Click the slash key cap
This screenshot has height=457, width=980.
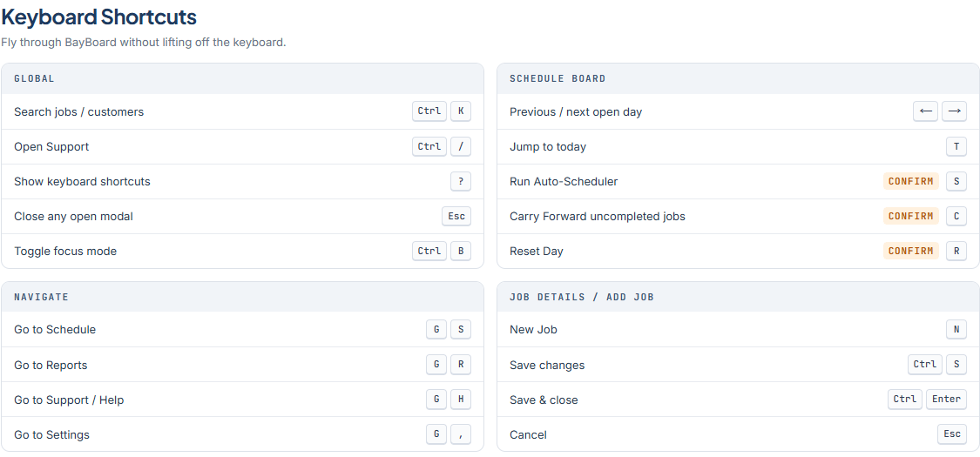click(x=461, y=147)
